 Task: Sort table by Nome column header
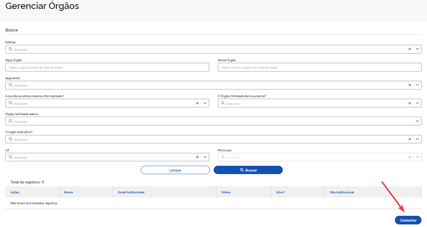[68, 192]
